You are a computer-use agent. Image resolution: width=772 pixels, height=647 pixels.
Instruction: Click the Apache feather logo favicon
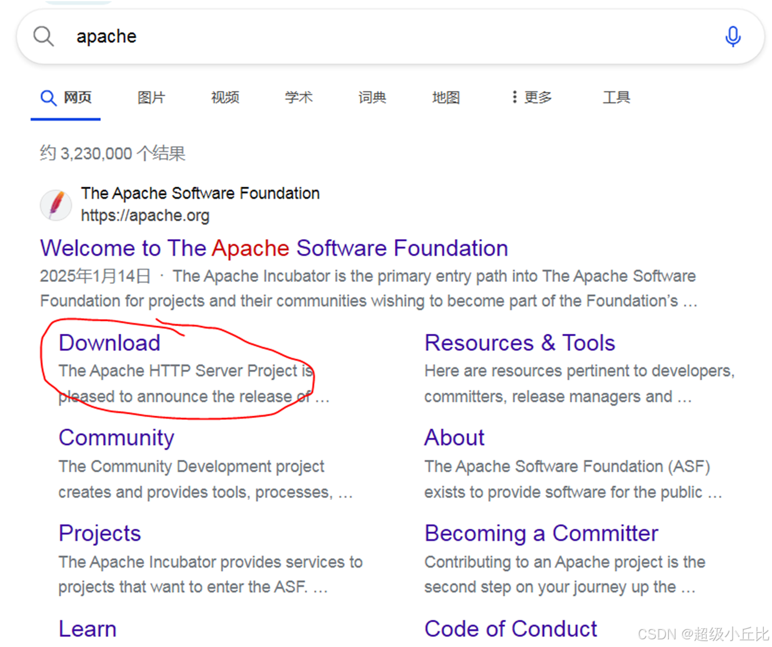point(55,205)
